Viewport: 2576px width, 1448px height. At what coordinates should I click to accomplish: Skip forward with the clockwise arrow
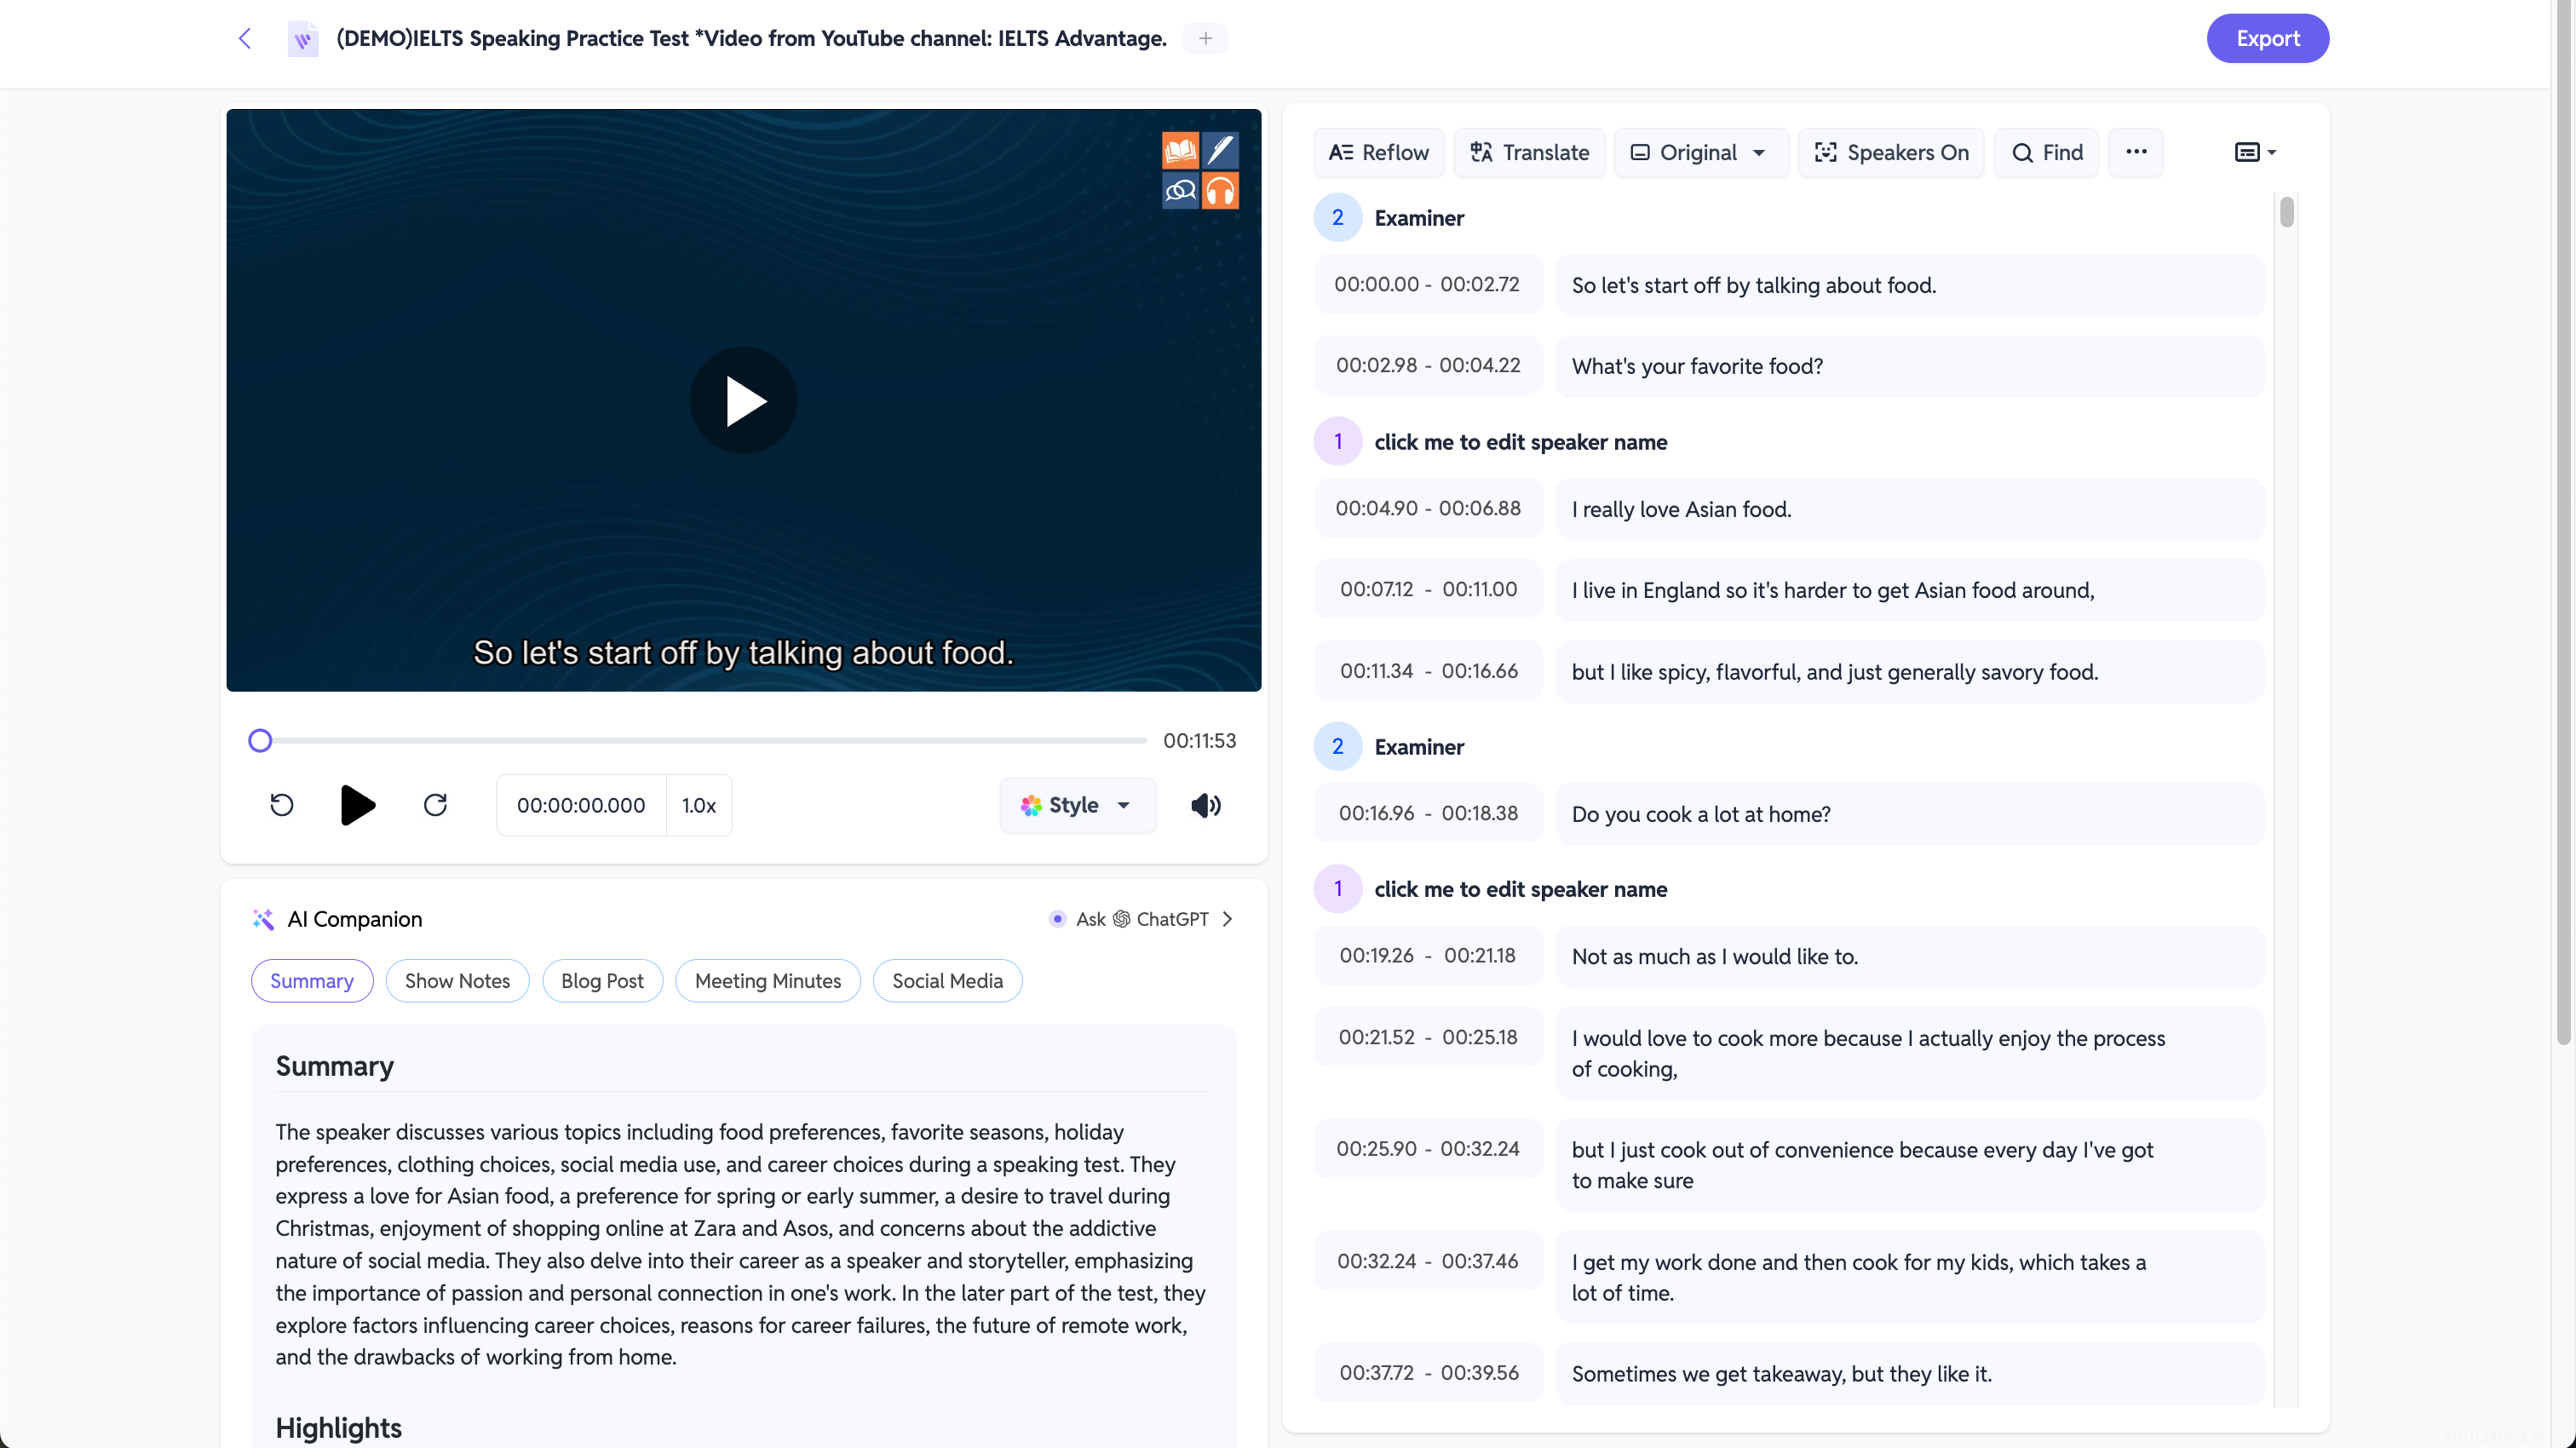(x=435, y=805)
